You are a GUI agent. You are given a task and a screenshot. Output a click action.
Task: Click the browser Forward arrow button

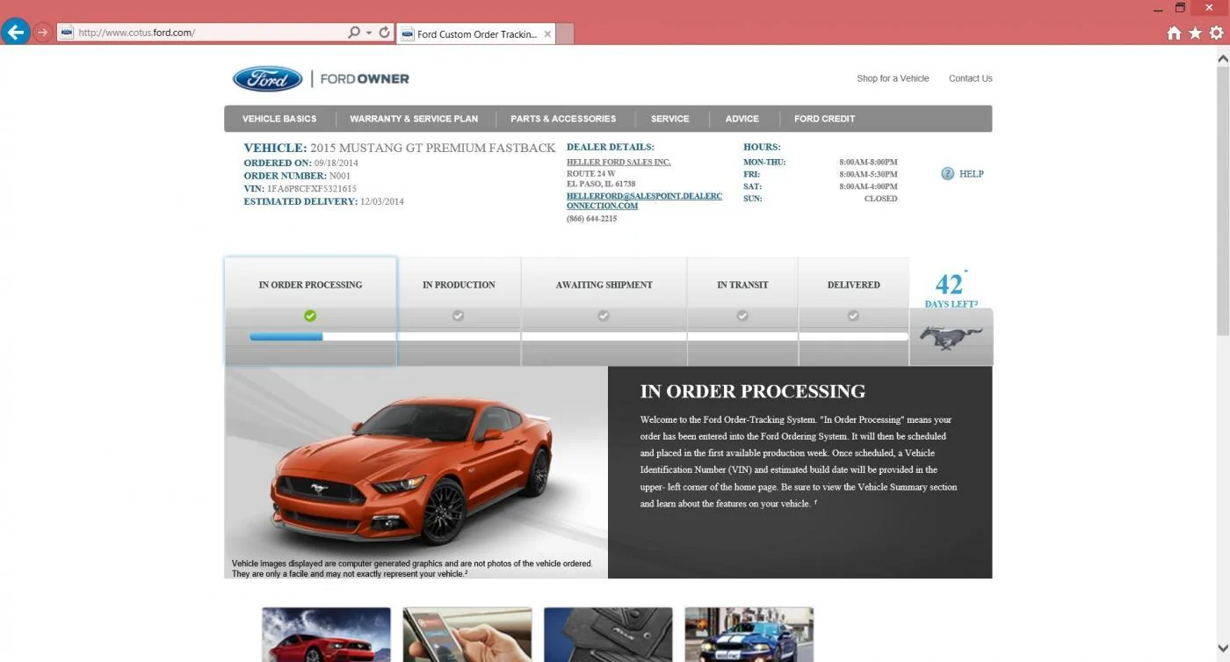click(41, 33)
